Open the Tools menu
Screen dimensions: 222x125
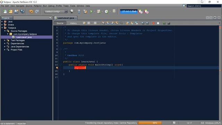72,6
